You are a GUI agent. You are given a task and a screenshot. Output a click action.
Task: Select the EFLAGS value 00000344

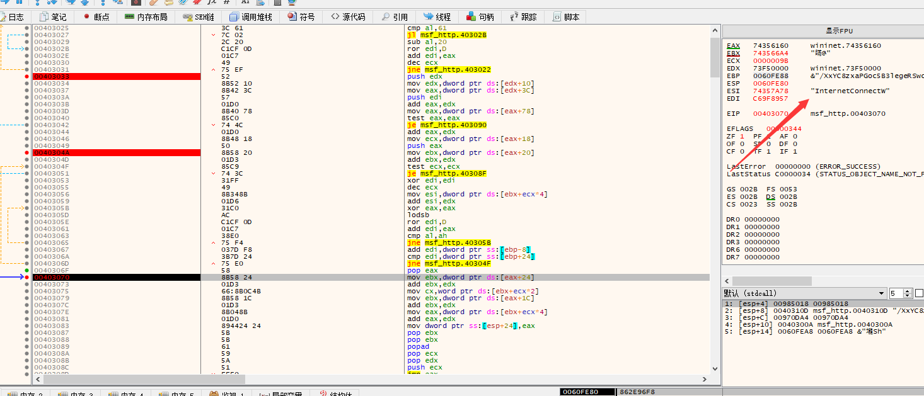[x=783, y=129]
